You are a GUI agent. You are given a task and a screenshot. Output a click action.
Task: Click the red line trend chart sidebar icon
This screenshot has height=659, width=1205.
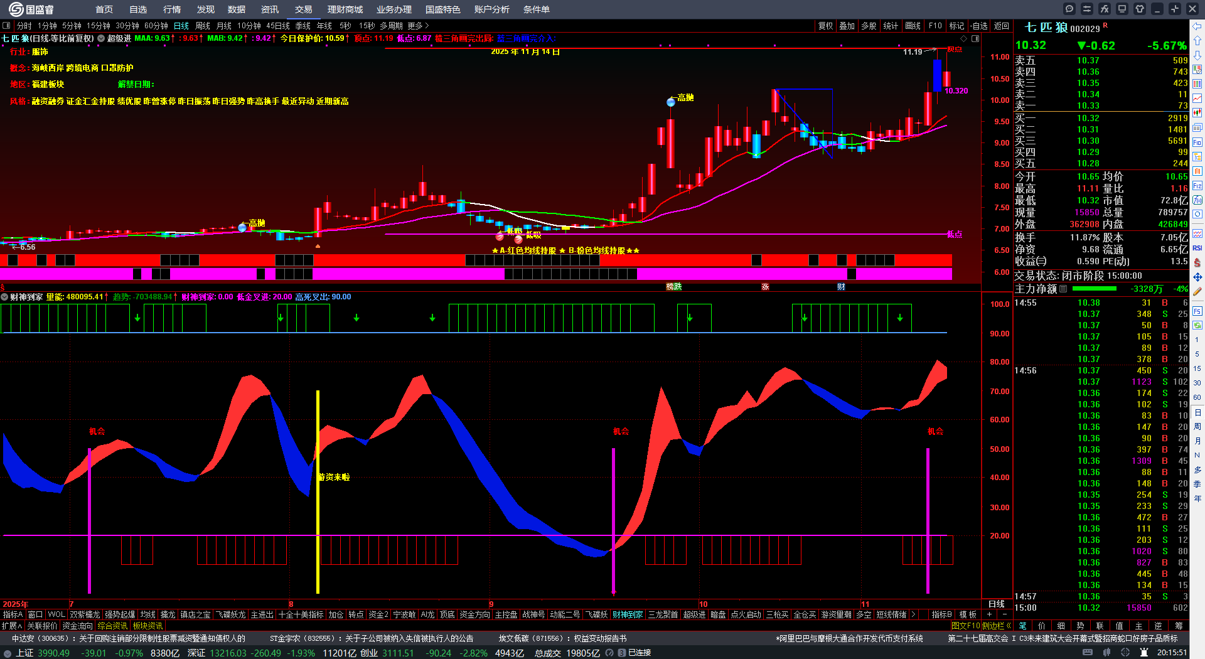1197,99
